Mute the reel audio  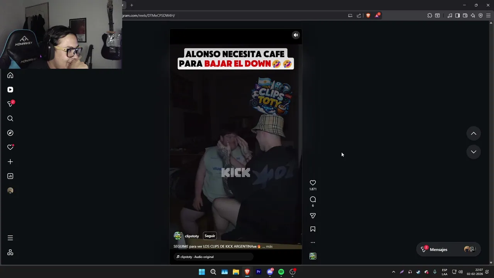coord(296,35)
